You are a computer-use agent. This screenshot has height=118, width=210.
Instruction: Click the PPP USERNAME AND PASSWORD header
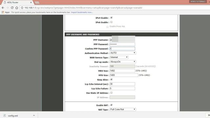121,34
